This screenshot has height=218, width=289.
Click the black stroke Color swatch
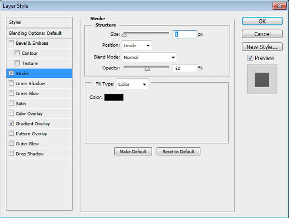(114, 97)
